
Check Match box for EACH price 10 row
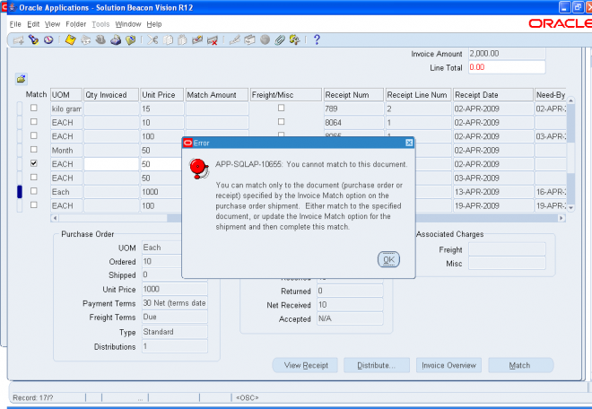34,122
